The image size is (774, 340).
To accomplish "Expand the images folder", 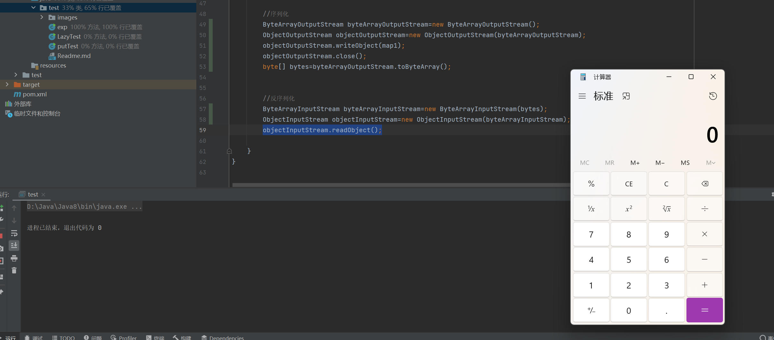I will click(42, 17).
